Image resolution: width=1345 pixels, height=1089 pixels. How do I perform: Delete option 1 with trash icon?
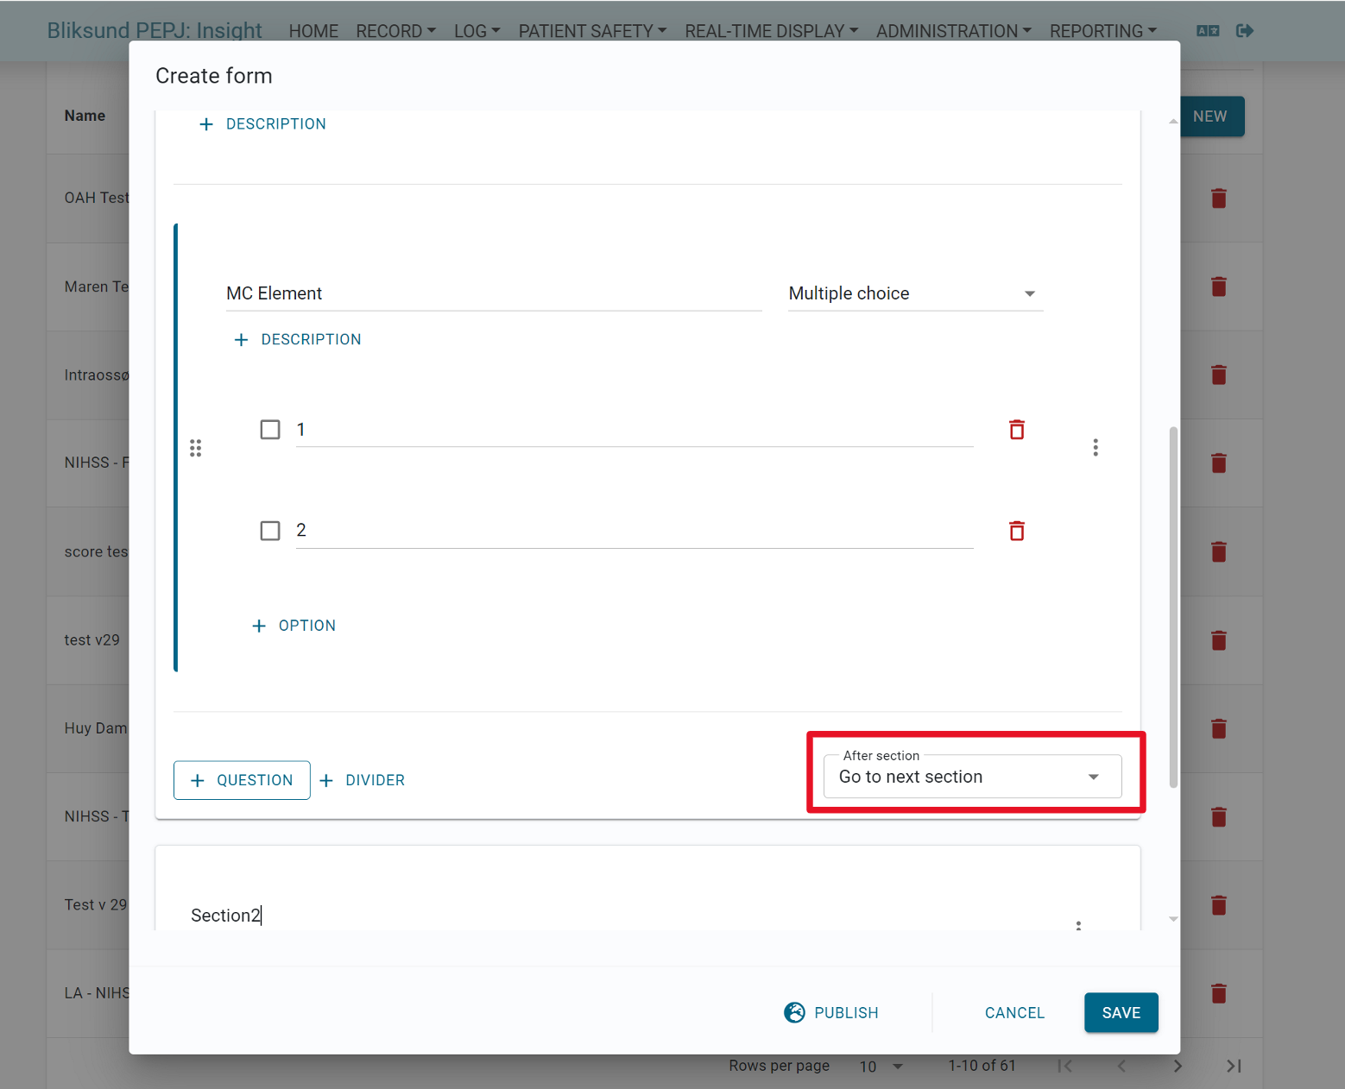pyautogui.click(x=1017, y=430)
